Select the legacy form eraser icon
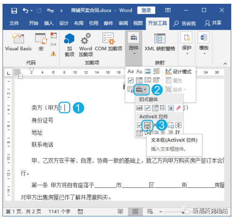The width and height of the screenshot is (235, 221). (178, 108)
